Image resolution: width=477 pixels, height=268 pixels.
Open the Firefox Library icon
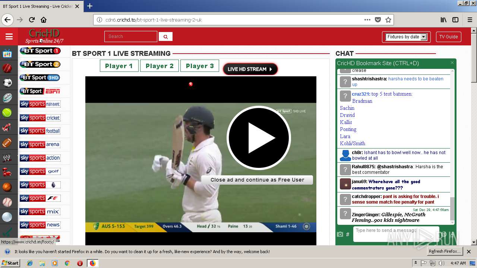(x=443, y=20)
